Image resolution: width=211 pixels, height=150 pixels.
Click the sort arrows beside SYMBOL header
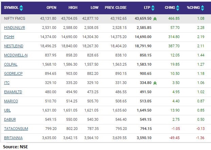click(x=21, y=7)
